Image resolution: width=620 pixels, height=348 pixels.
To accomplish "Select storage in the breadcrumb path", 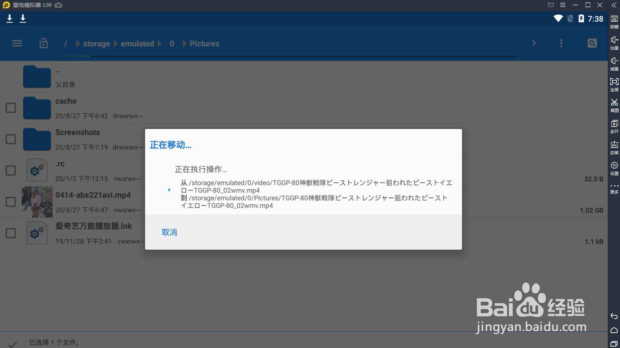I will [97, 44].
